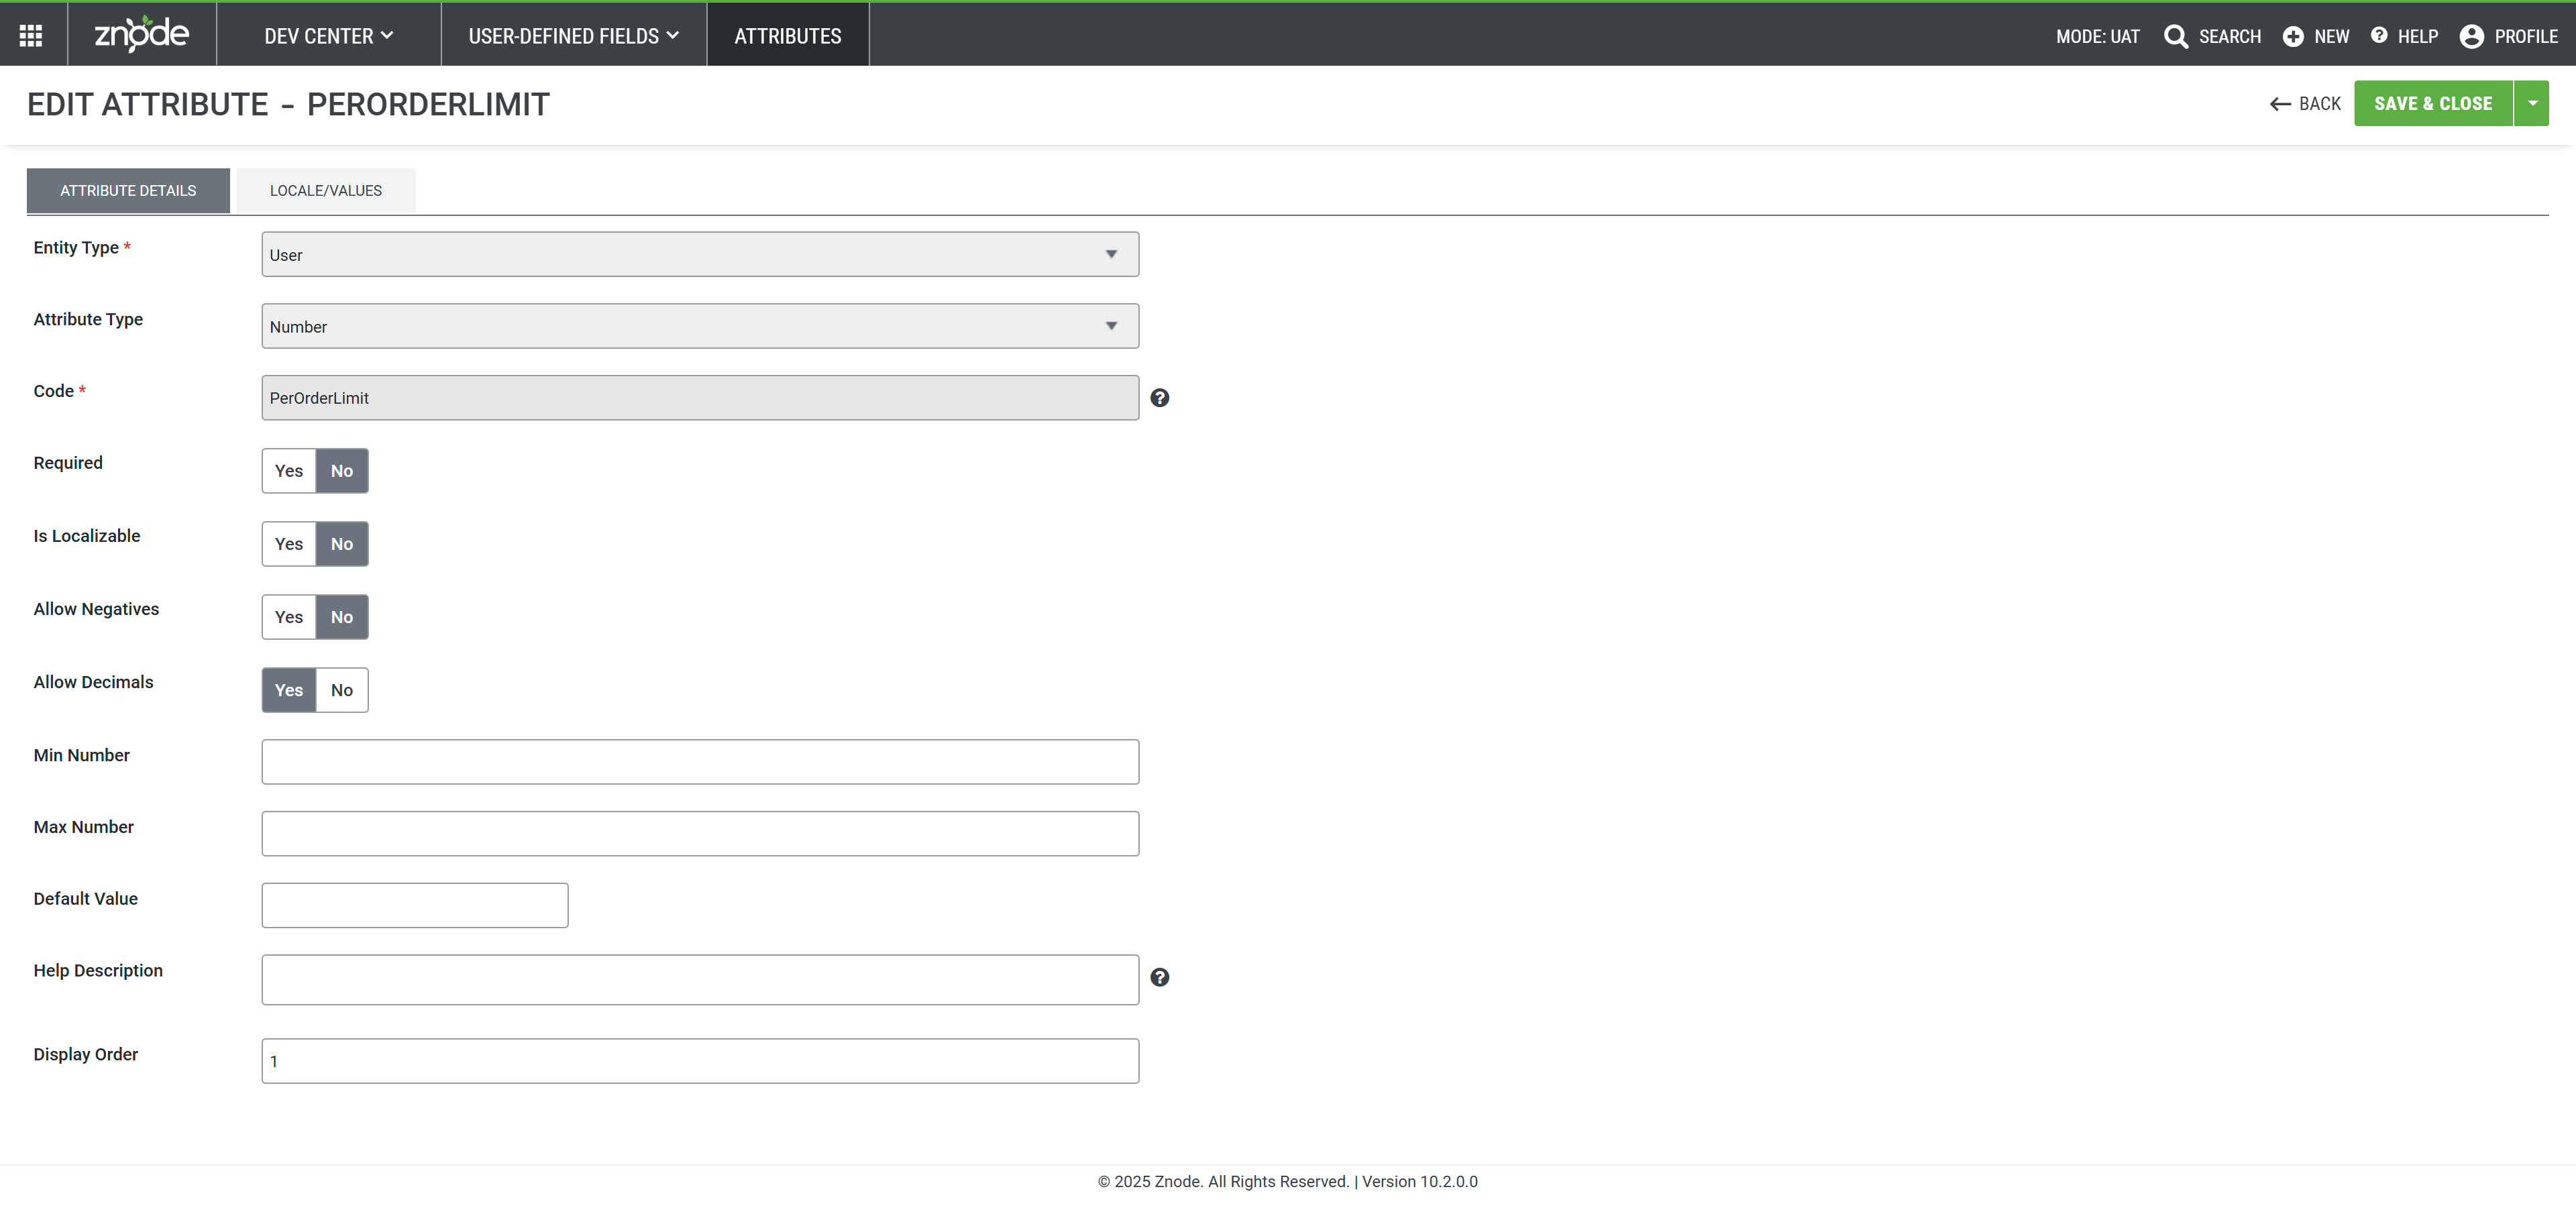The height and width of the screenshot is (1222, 2576).
Task: Open Help question mark in top bar
Action: [2379, 36]
